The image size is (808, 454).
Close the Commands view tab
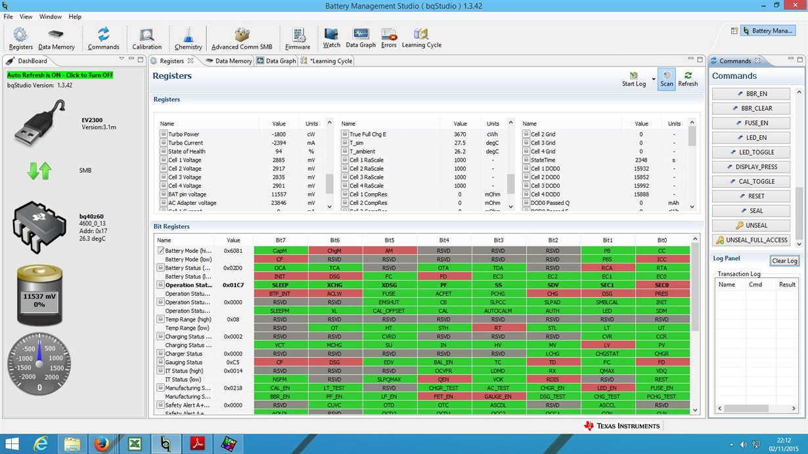point(757,60)
